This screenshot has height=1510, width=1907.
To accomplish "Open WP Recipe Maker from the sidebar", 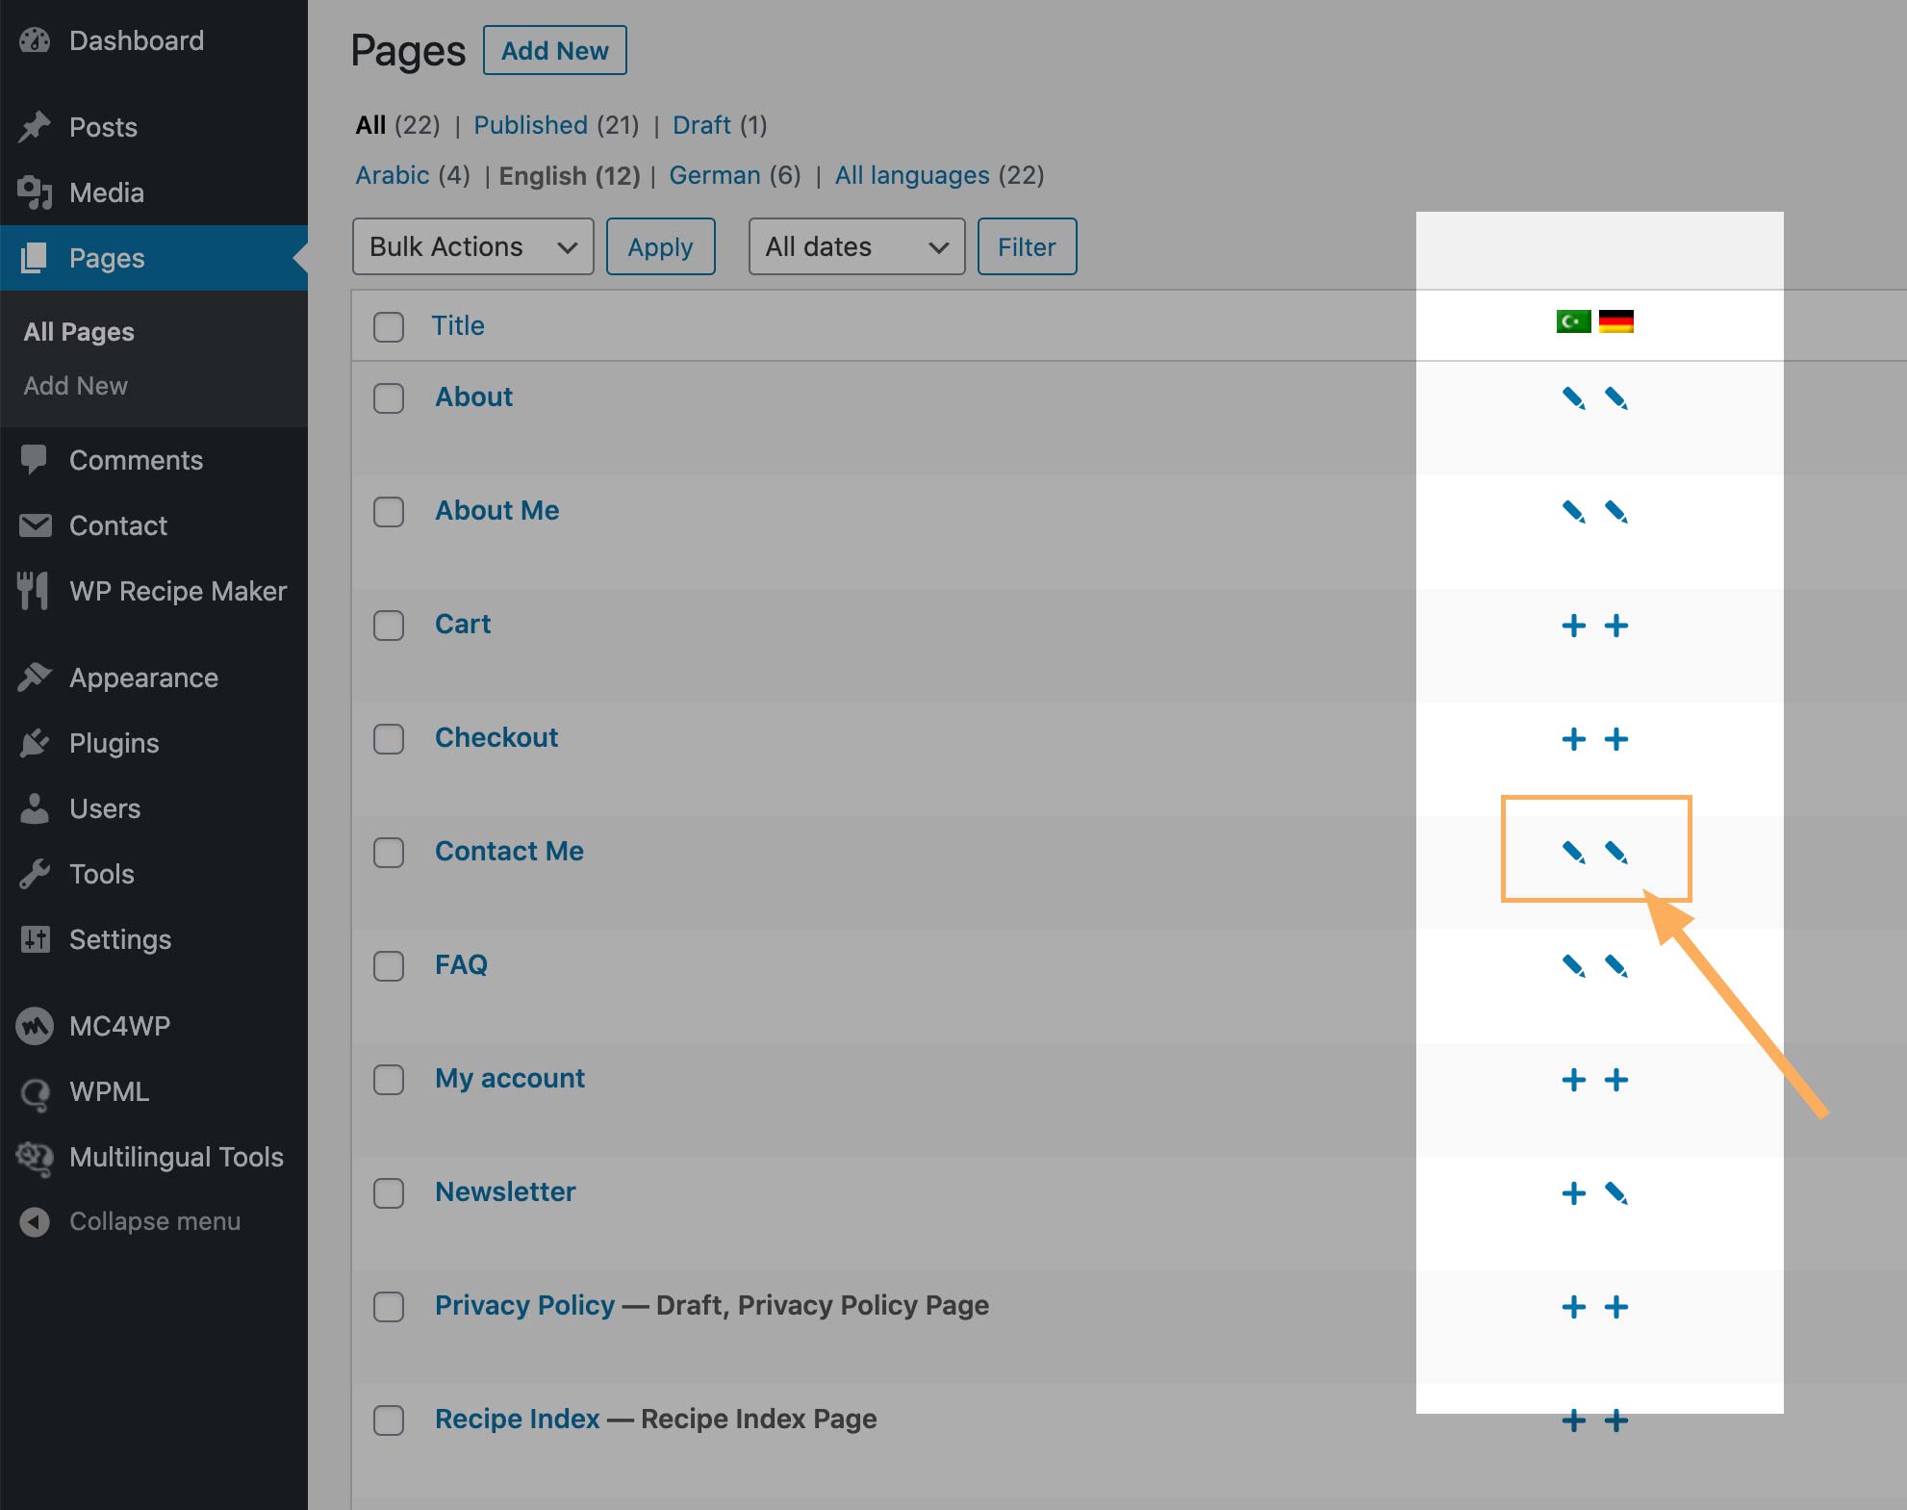I will click(x=178, y=591).
